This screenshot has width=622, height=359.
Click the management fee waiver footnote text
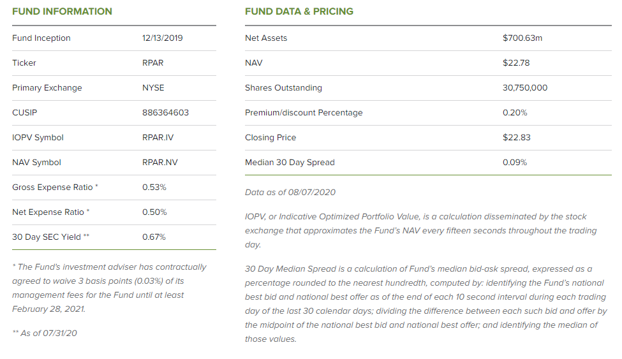pos(109,288)
